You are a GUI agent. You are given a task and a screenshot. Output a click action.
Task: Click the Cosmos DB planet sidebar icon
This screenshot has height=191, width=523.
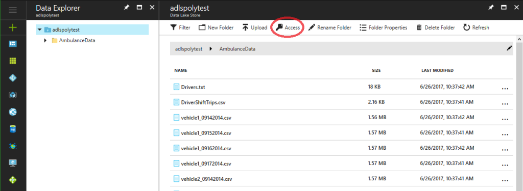[13, 146]
